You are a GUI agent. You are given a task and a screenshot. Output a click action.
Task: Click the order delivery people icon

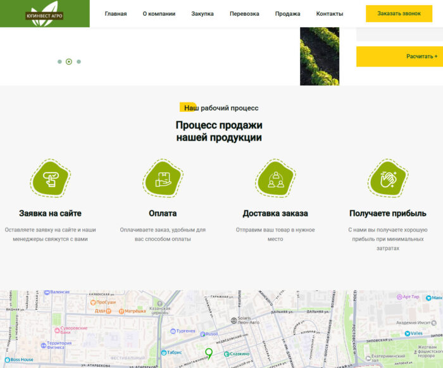coord(275,179)
